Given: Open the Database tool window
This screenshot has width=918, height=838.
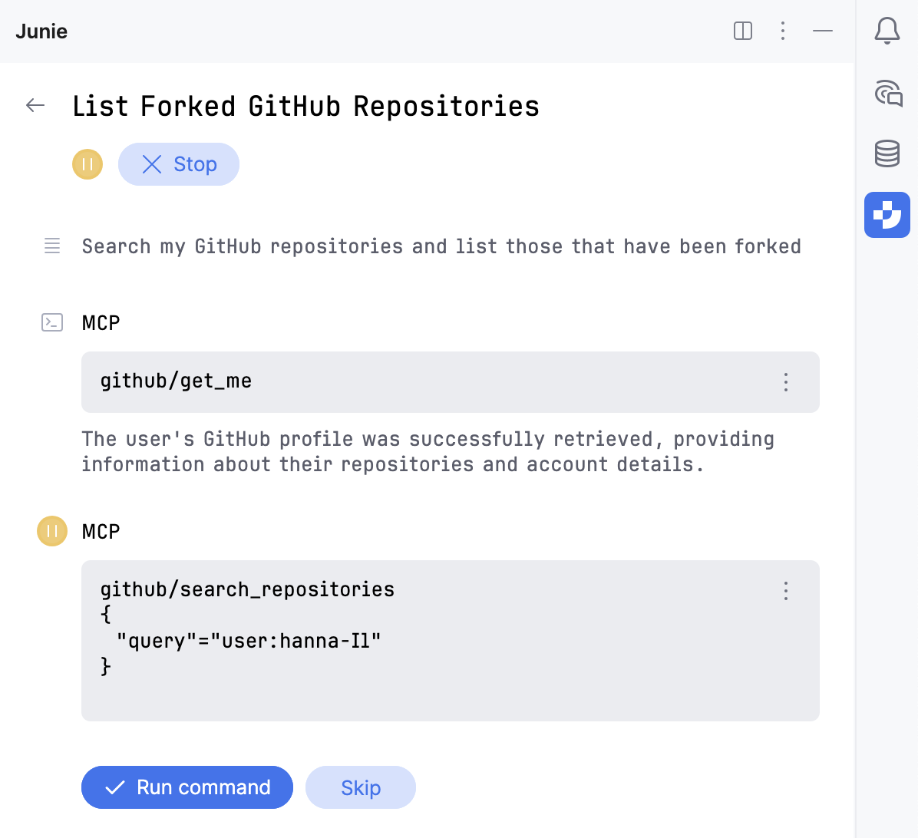Looking at the screenshot, I should 887,153.
